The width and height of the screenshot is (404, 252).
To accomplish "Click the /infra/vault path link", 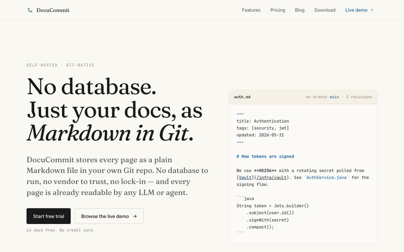I will point(271,177).
